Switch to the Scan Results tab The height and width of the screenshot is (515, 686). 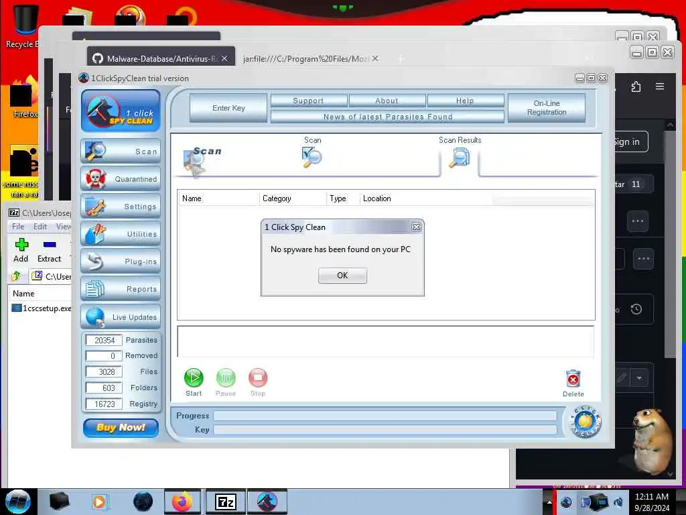click(460, 152)
